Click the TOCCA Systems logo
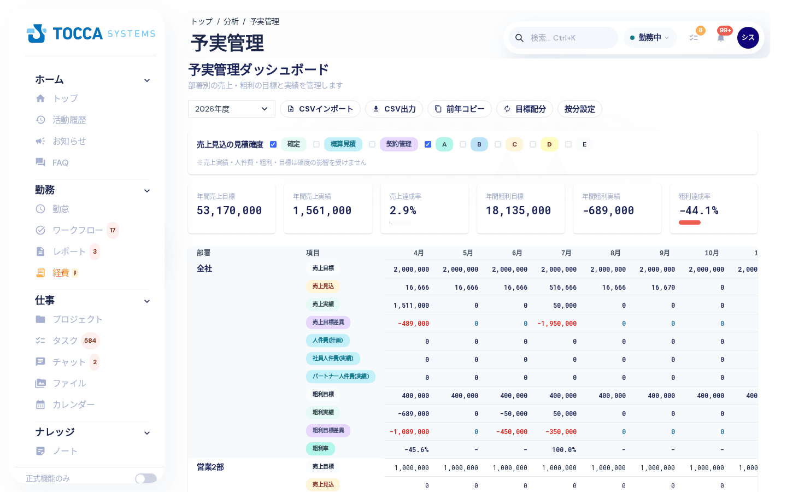Screen dimensions: 787x492 tap(91, 33)
